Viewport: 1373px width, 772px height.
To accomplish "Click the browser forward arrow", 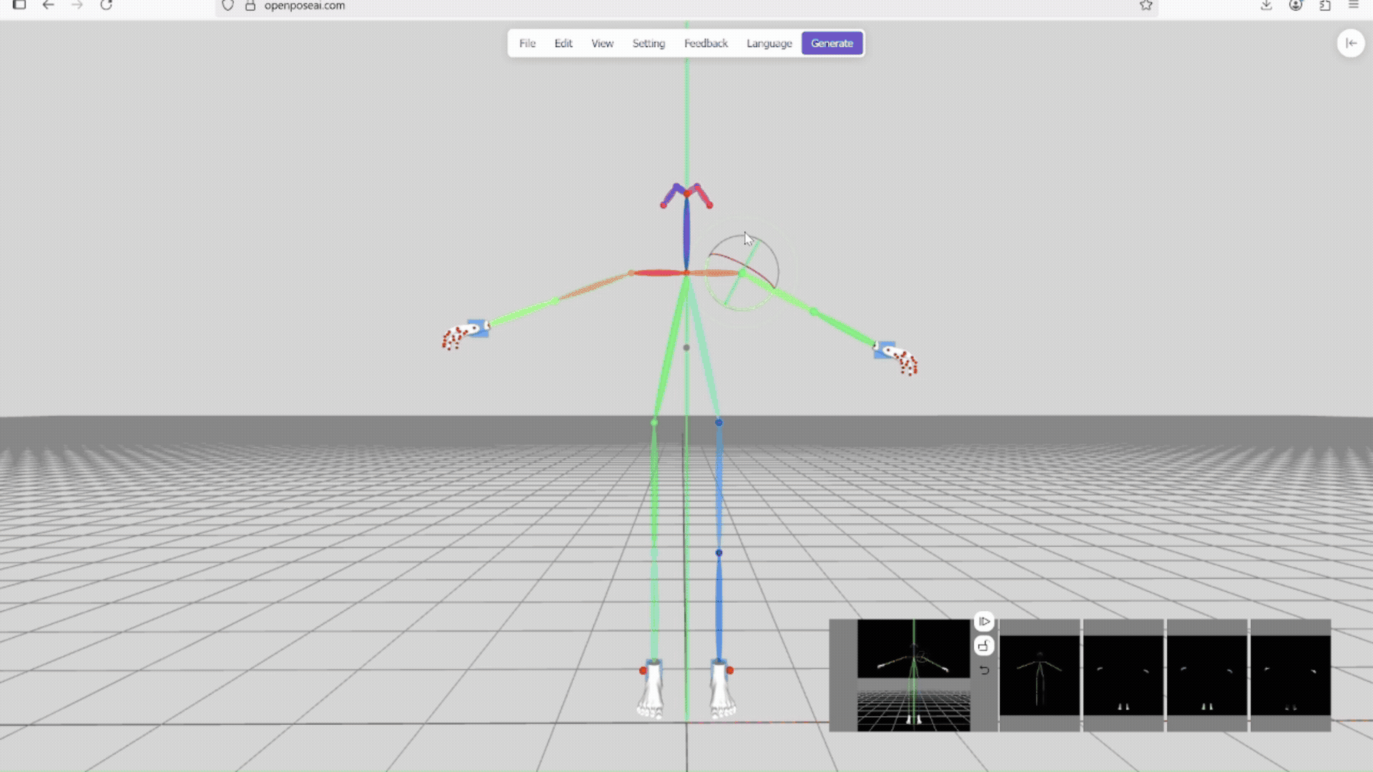I will [77, 6].
